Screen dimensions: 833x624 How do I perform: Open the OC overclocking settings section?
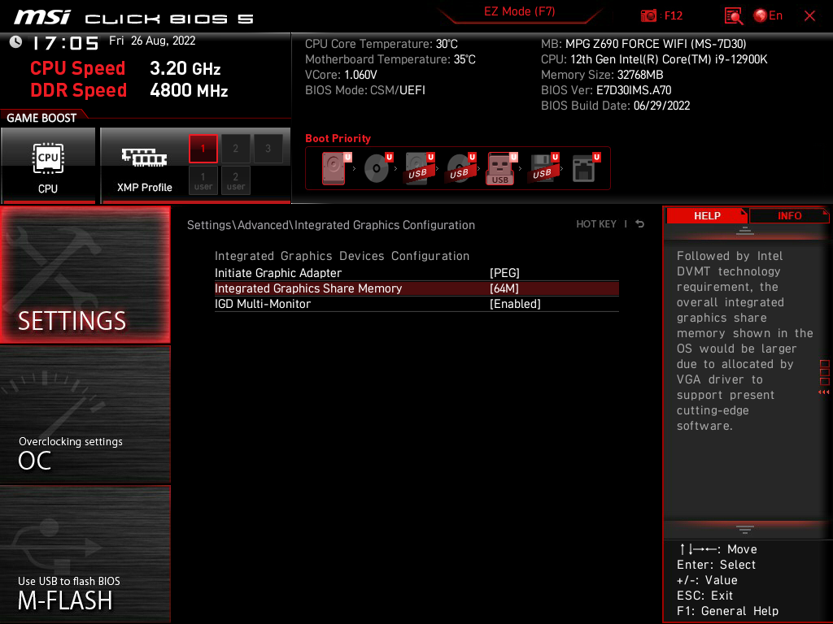click(85, 415)
